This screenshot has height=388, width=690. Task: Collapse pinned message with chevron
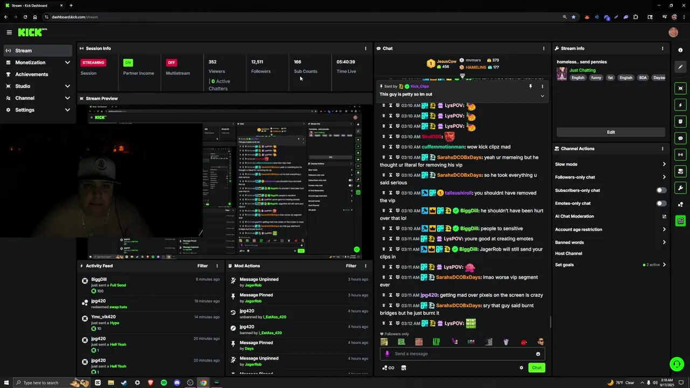coord(542,96)
